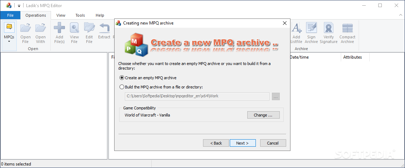Click the 'World of Warcraft - Vanilla' text
This screenshot has height=168, width=405.
point(147,115)
